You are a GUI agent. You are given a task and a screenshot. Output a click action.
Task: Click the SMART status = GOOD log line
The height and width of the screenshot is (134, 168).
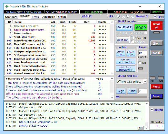[x=33, y=126]
